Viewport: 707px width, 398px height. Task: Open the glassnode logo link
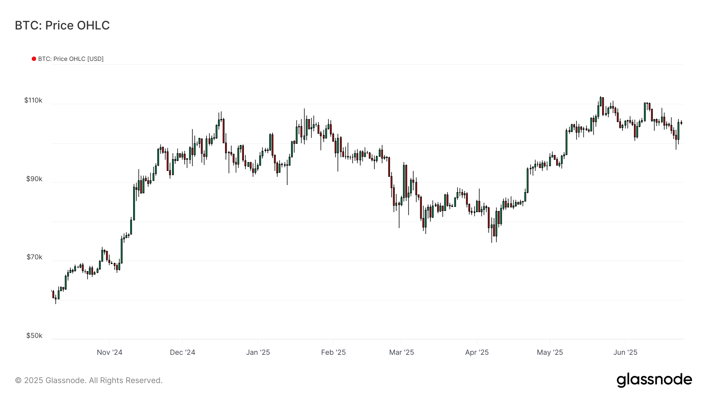[654, 380]
